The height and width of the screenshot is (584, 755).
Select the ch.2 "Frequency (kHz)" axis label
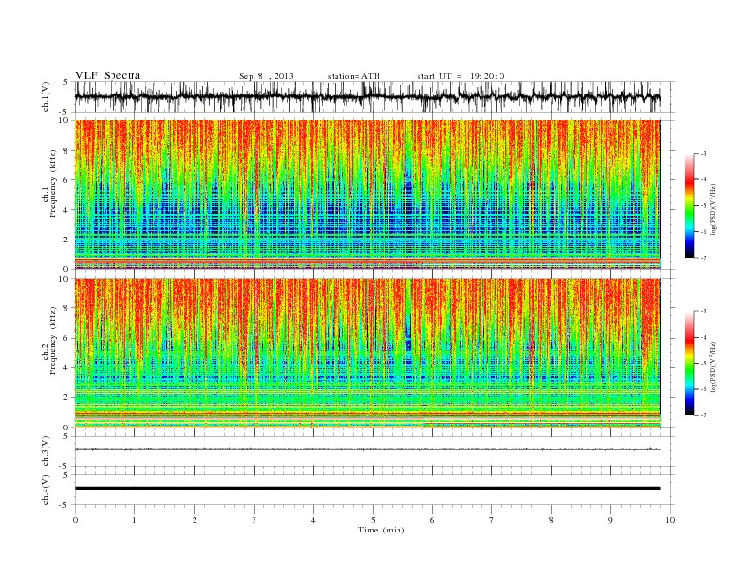(53, 340)
